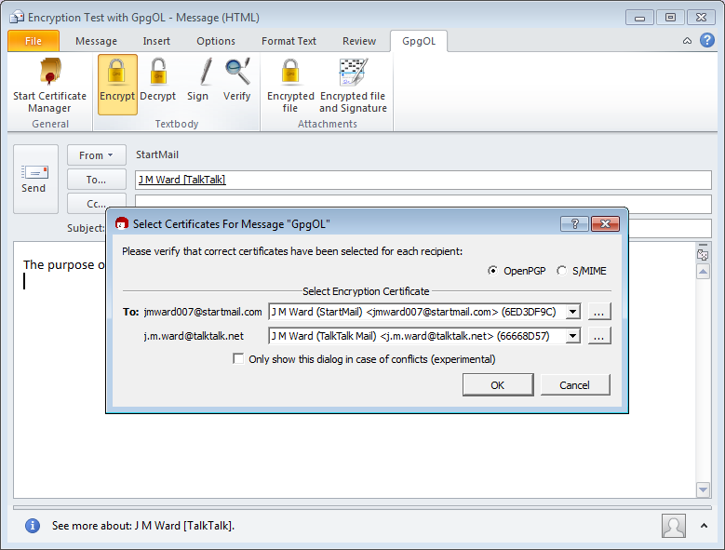
Task: Click the Cc... address book button
Action: point(96,204)
